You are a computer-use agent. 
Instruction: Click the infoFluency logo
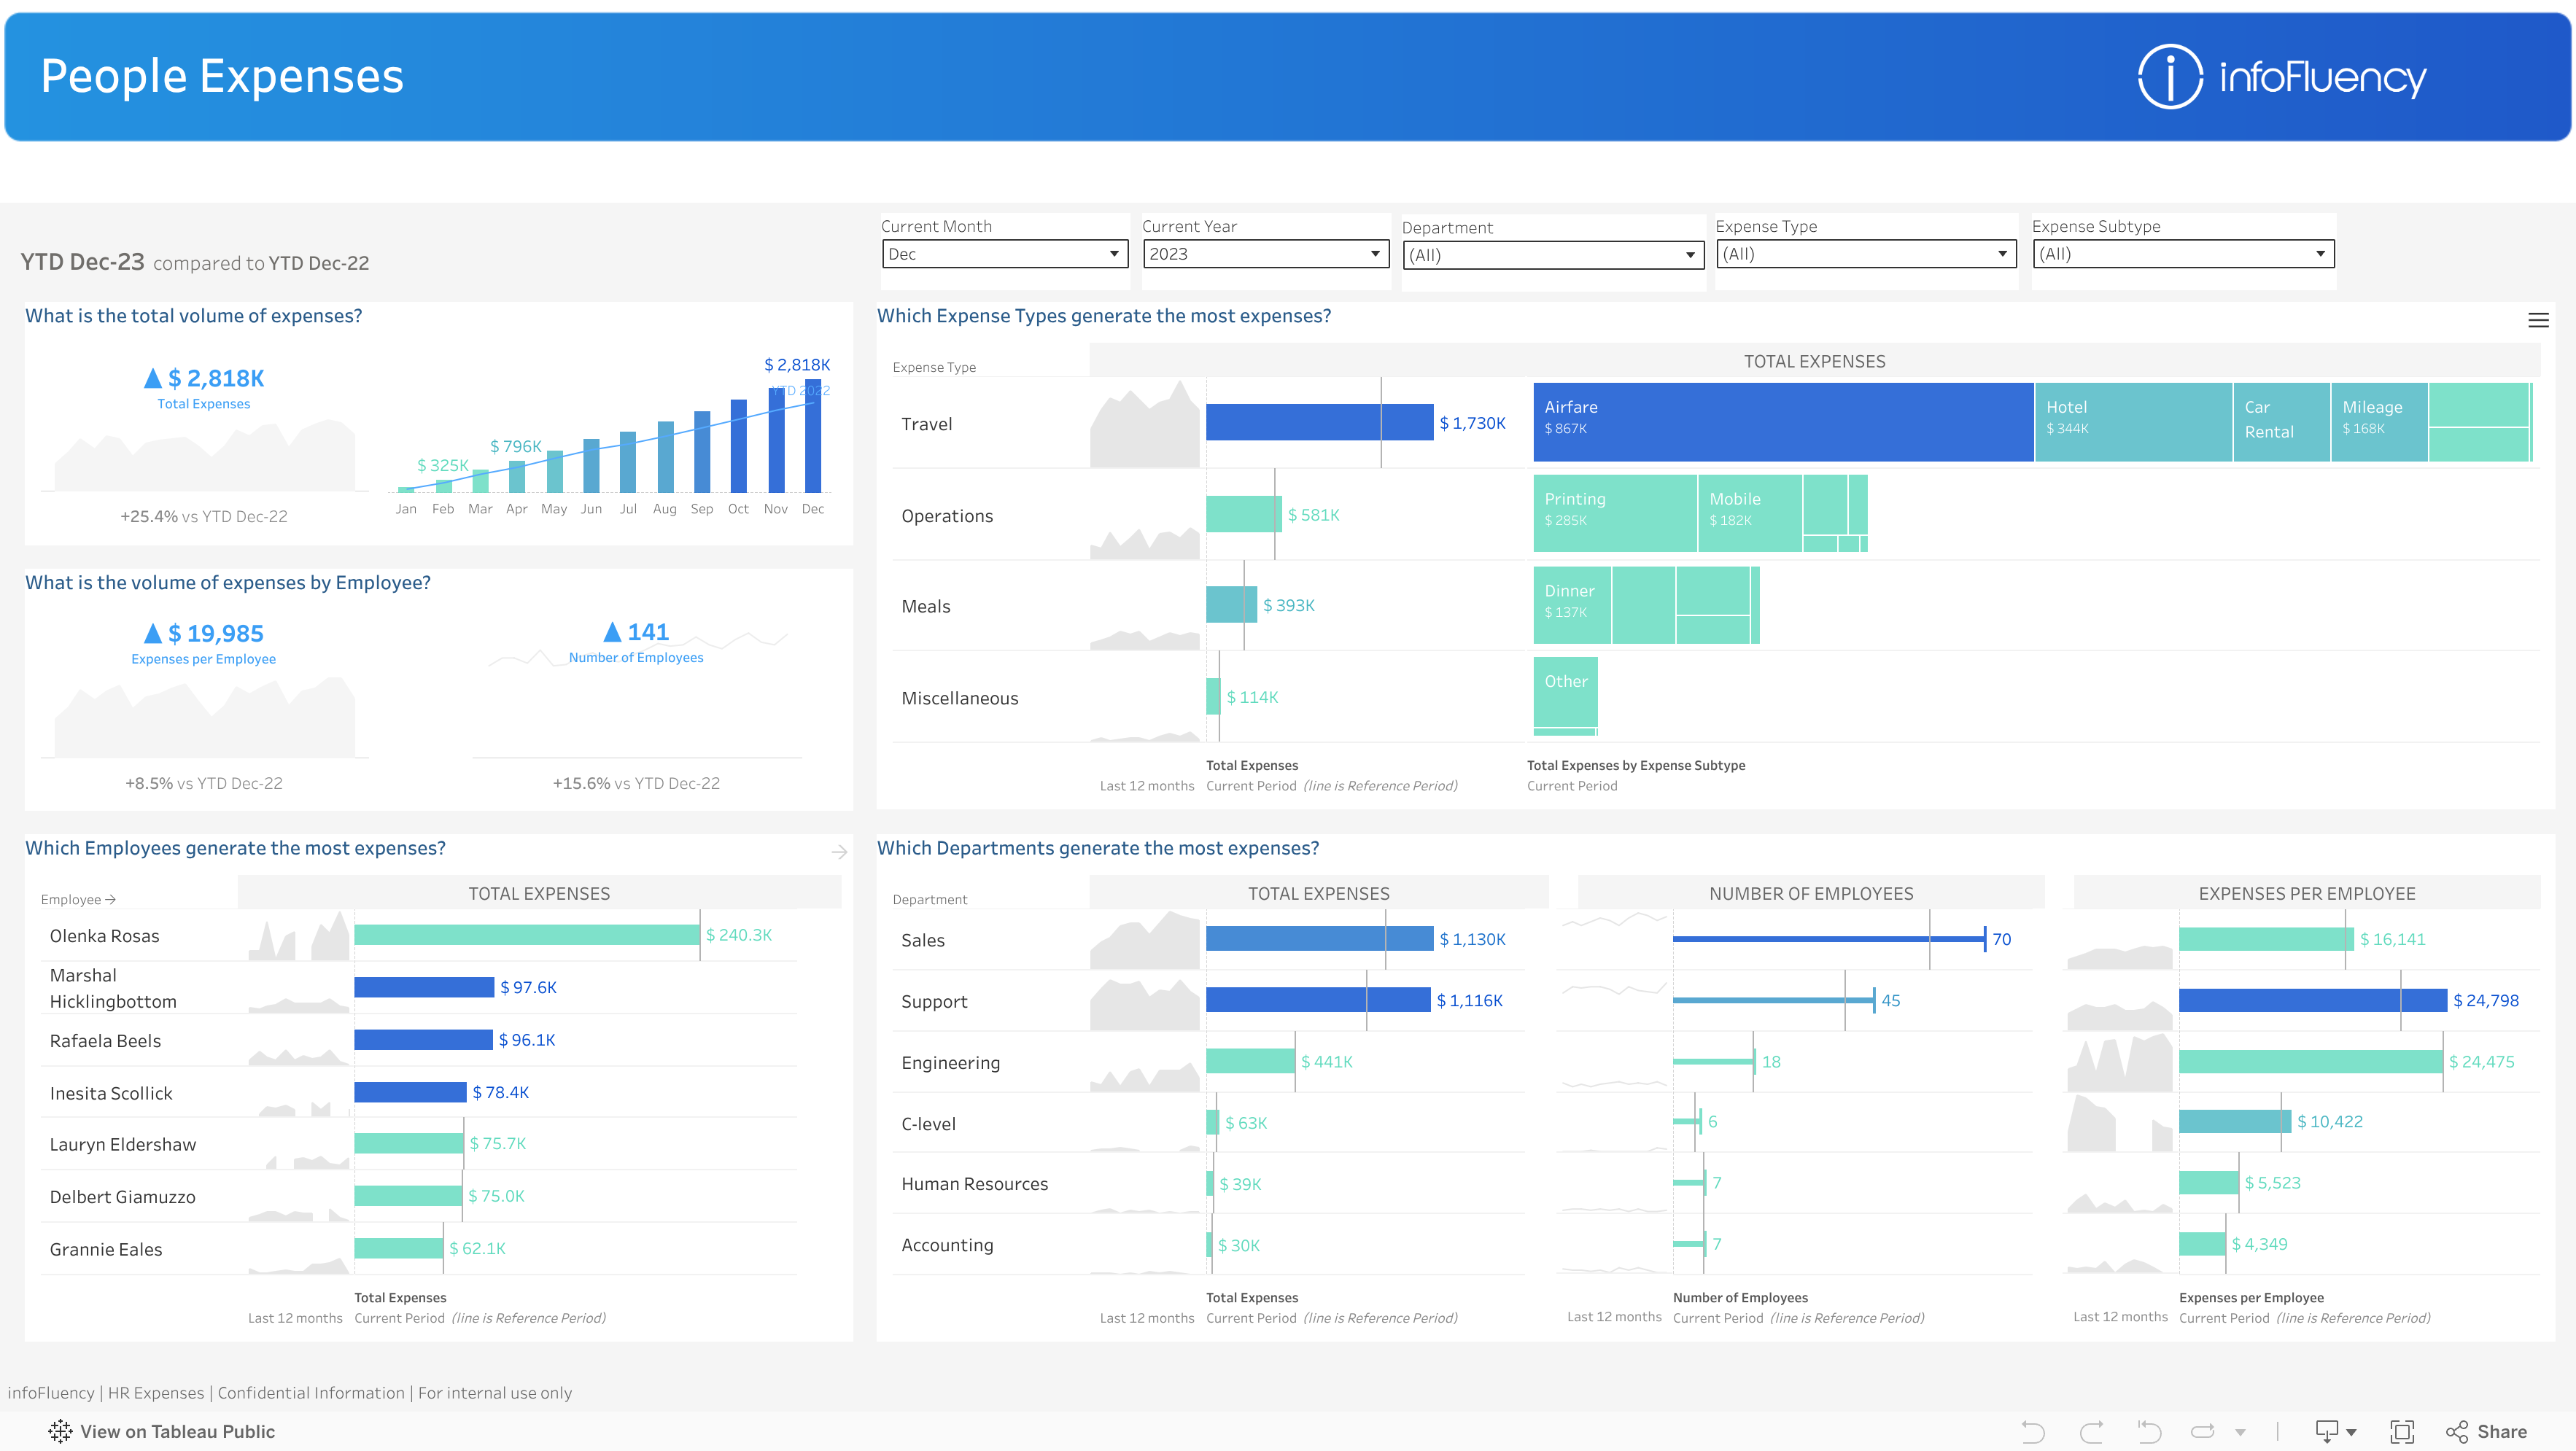point(2281,77)
